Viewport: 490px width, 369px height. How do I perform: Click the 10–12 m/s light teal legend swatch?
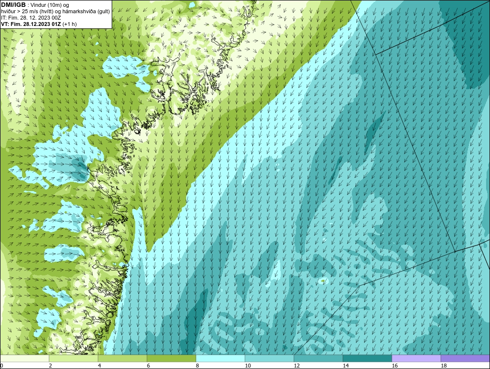(x=269, y=358)
